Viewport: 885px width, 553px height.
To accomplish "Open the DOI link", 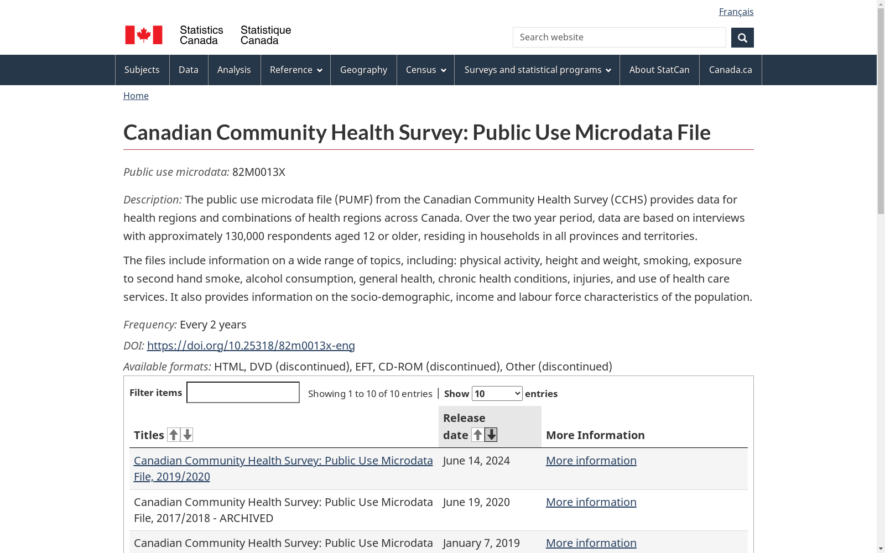I will (x=251, y=346).
